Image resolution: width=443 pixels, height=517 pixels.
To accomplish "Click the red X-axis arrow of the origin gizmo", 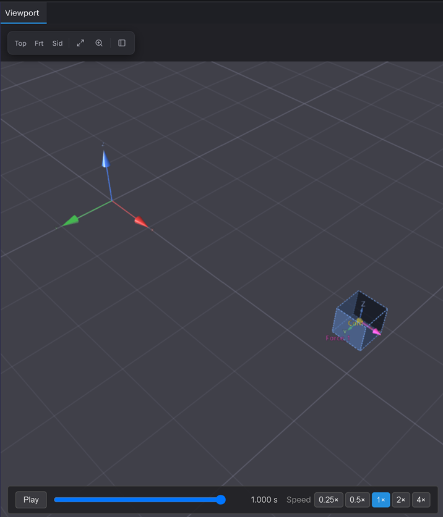I will coord(142,222).
